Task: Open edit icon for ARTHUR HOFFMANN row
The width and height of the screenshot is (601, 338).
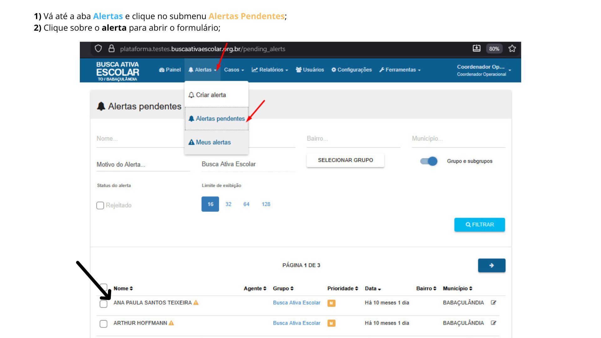Action: [494, 323]
